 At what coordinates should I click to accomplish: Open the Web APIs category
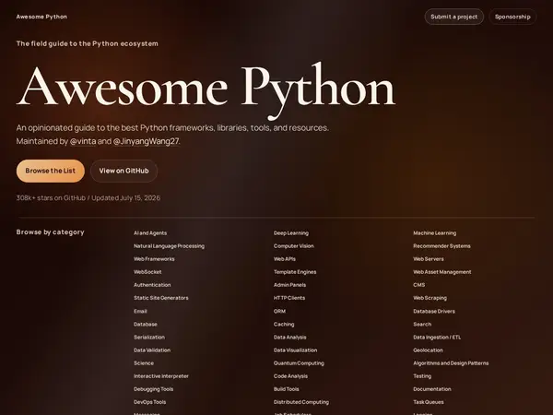285,259
